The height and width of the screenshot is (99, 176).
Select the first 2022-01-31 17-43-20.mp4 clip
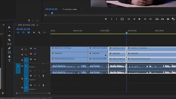[x=69, y=49]
